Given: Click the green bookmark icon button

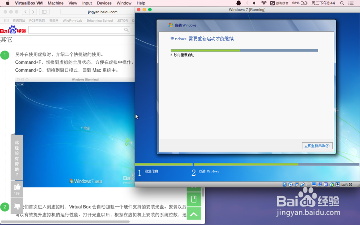Looking at the screenshot, I should click(x=194, y=199).
